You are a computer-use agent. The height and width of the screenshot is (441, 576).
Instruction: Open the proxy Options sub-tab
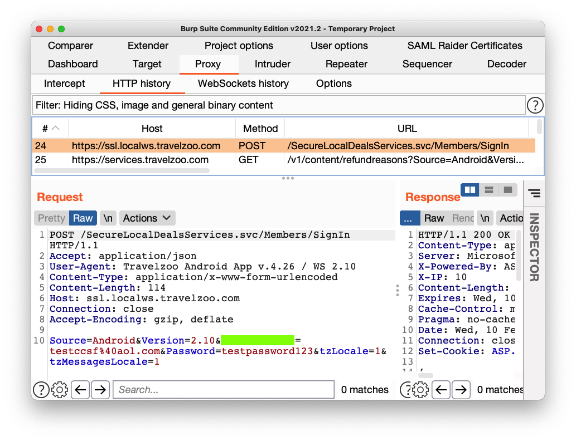pyautogui.click(x=334, y=84)
